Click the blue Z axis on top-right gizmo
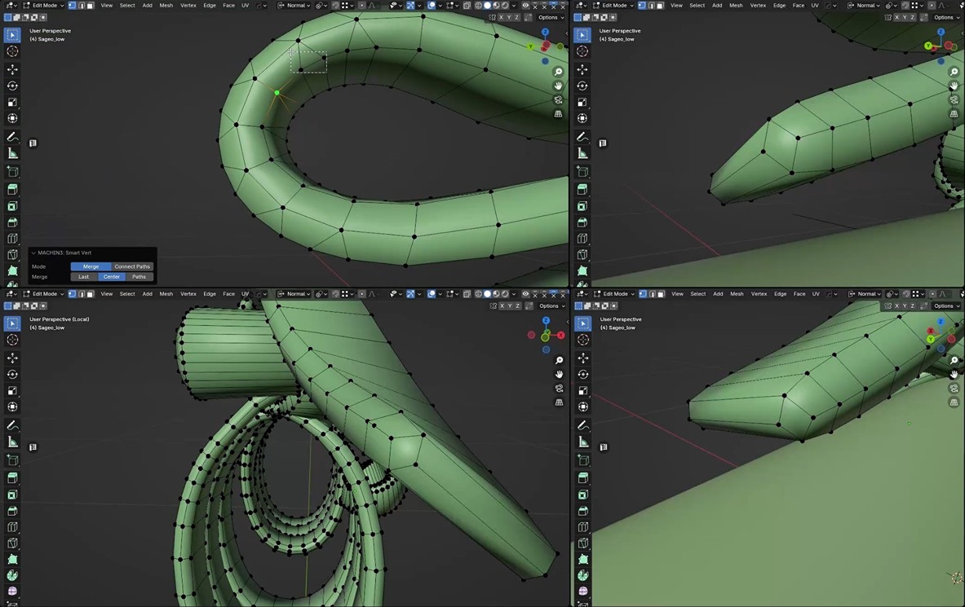 click(x=940, y=32)
